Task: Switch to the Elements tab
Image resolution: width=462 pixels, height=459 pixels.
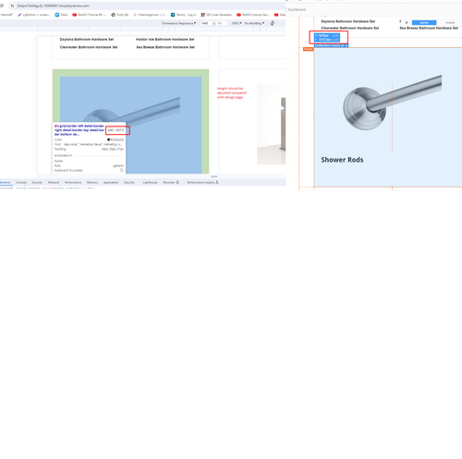Action: coord(6,182)
